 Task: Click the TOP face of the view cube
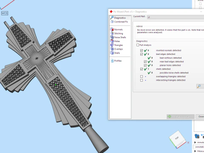point(177,138)
